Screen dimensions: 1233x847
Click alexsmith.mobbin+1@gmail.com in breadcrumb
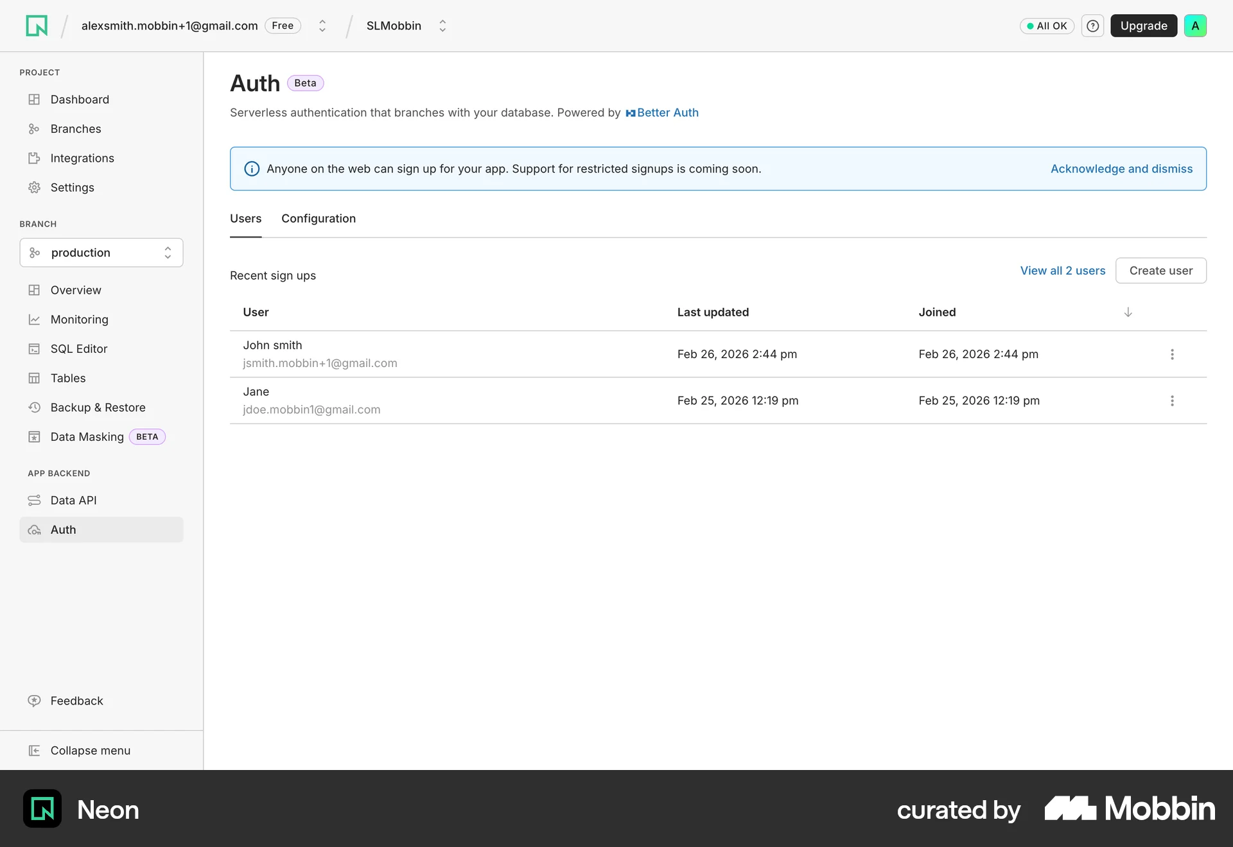tap(170, 26)
